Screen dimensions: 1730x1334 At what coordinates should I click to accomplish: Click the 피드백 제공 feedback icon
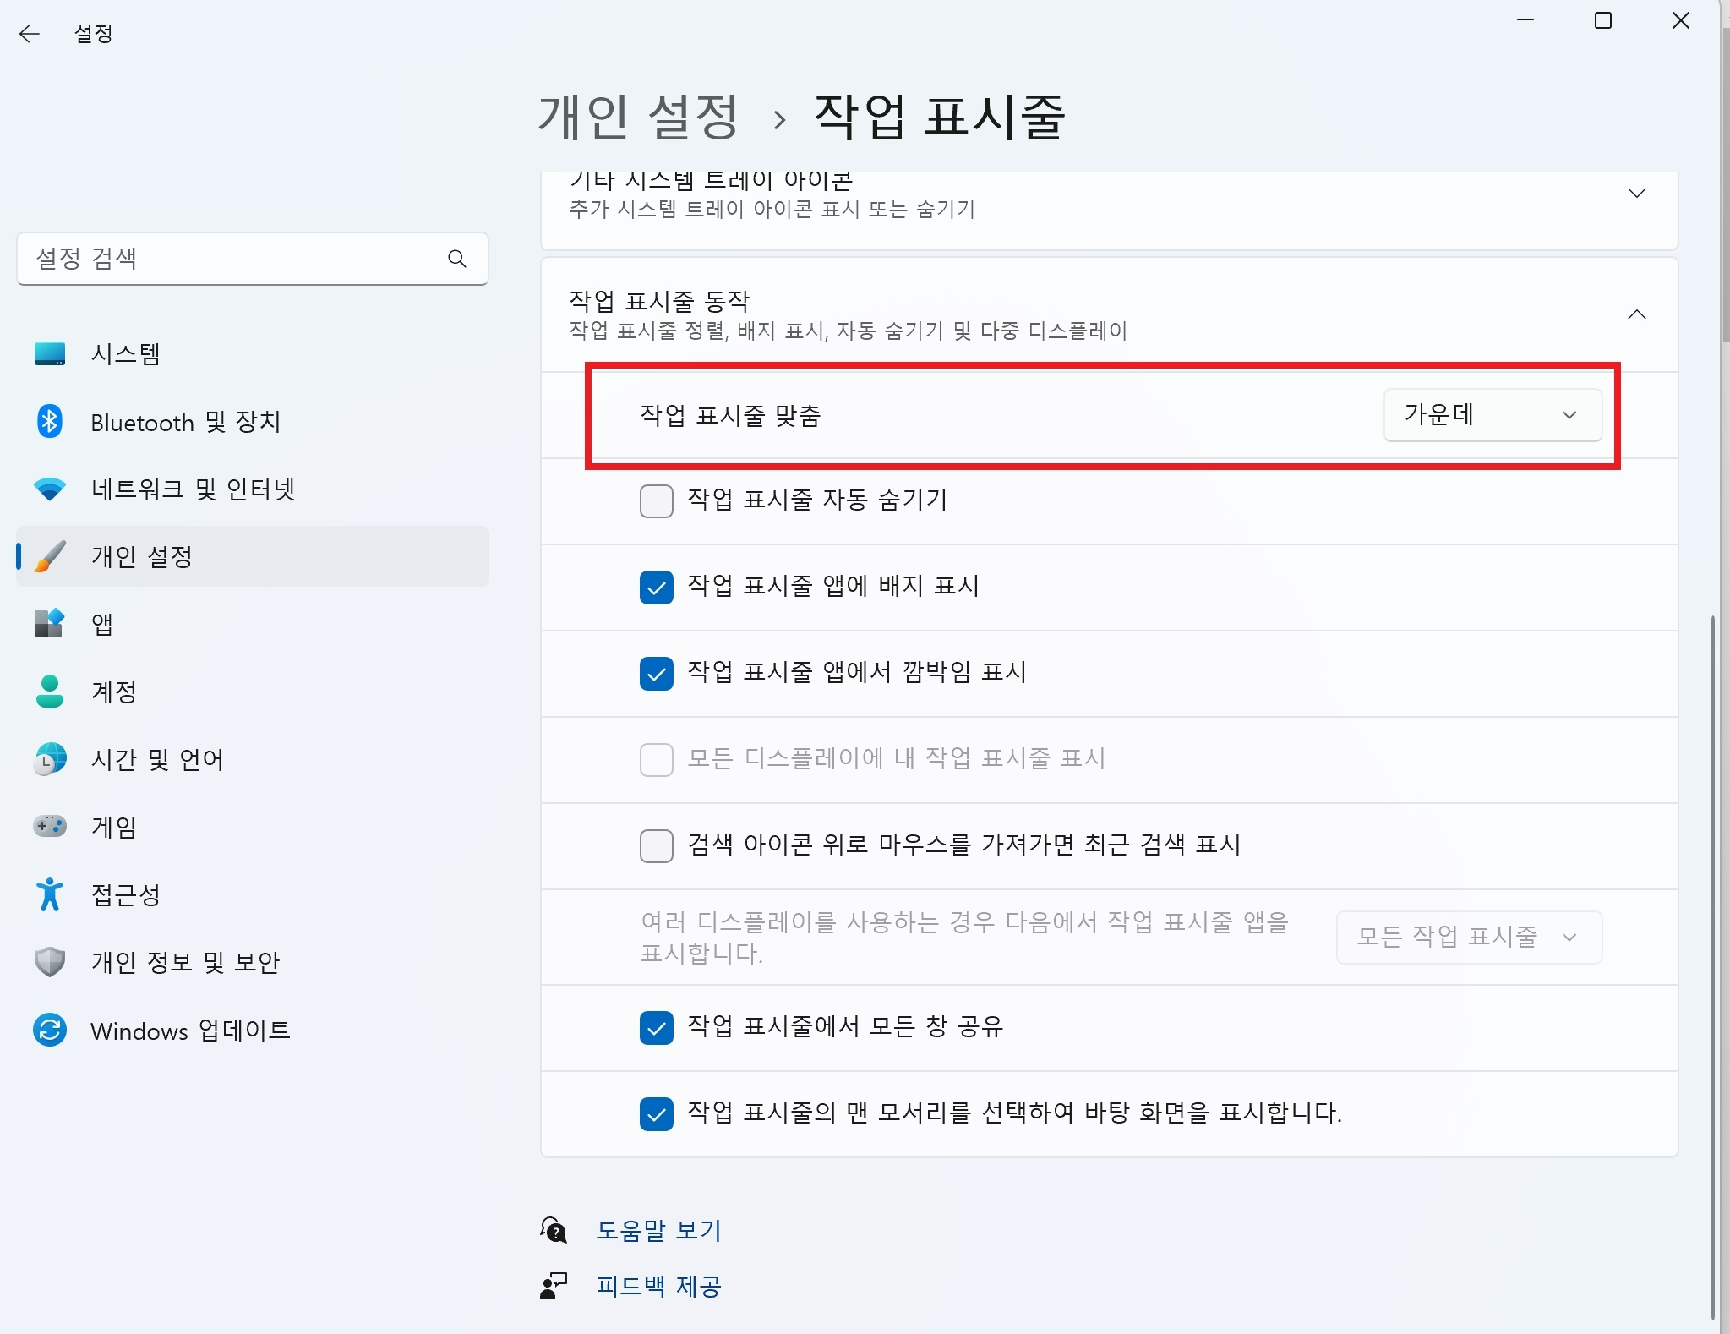(x=554, y=1286)
